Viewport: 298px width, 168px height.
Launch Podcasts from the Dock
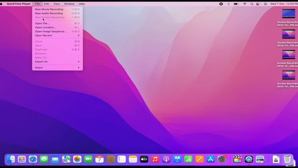(166, 159)
